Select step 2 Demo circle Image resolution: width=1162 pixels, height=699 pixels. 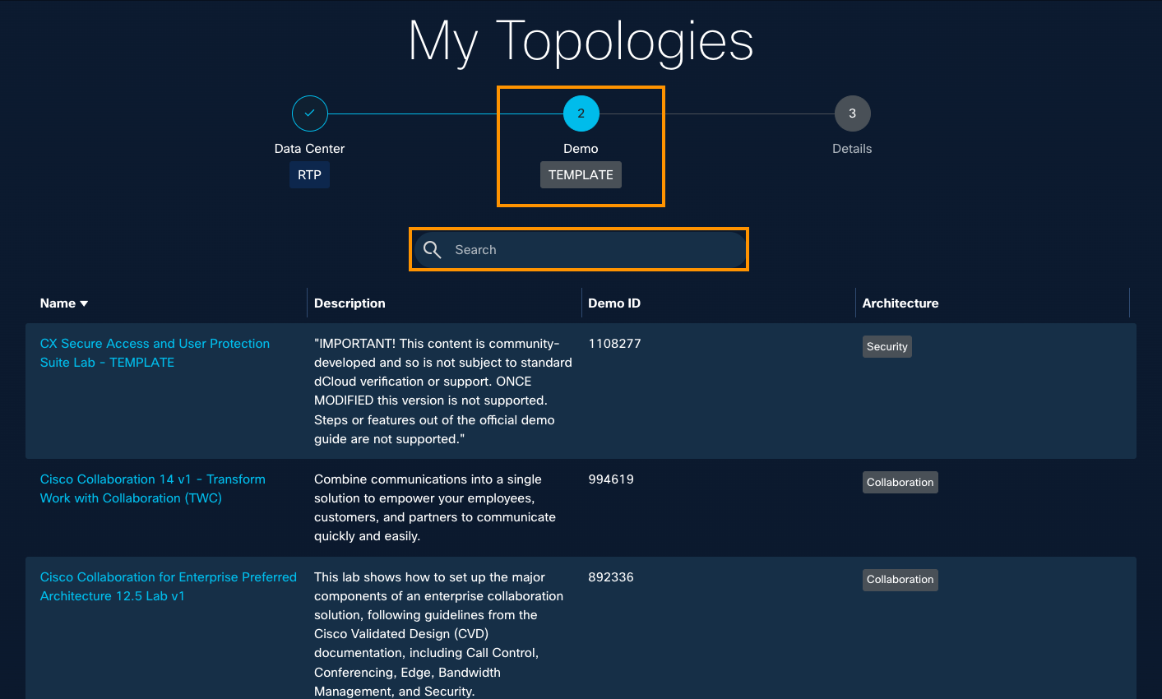tap(581, 113)
